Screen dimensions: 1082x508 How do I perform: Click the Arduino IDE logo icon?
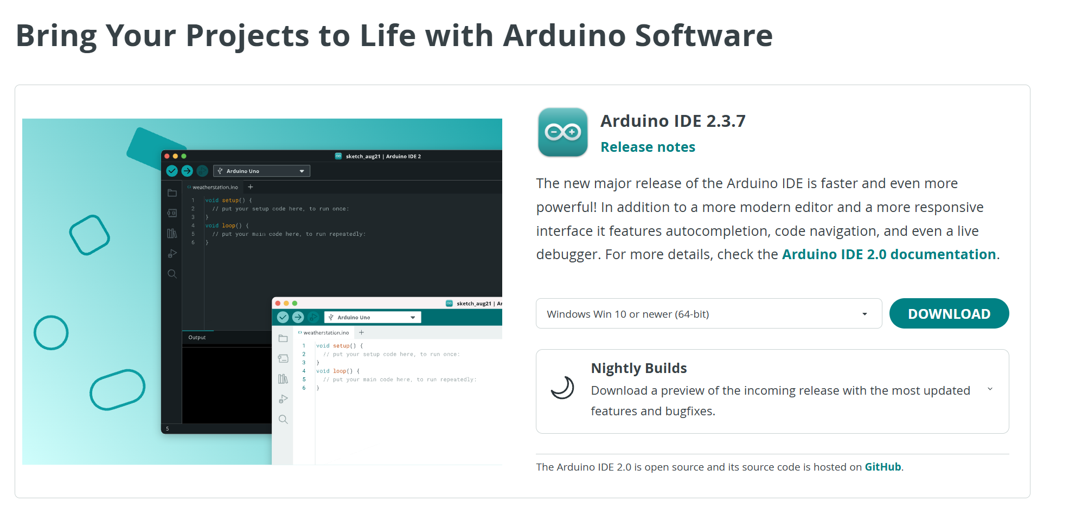click(562, 132)
